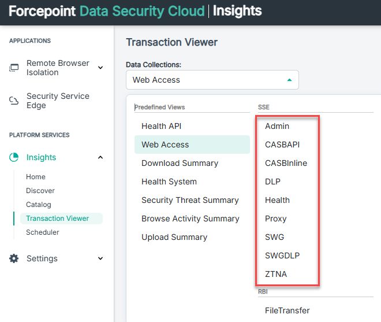The image size is (381, 322).
Task: Open the Discover page in sidebar
Action: click(40, 191)
